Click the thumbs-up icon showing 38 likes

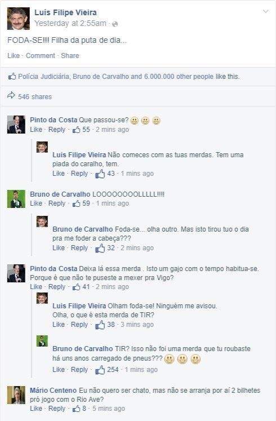(100, 325)
